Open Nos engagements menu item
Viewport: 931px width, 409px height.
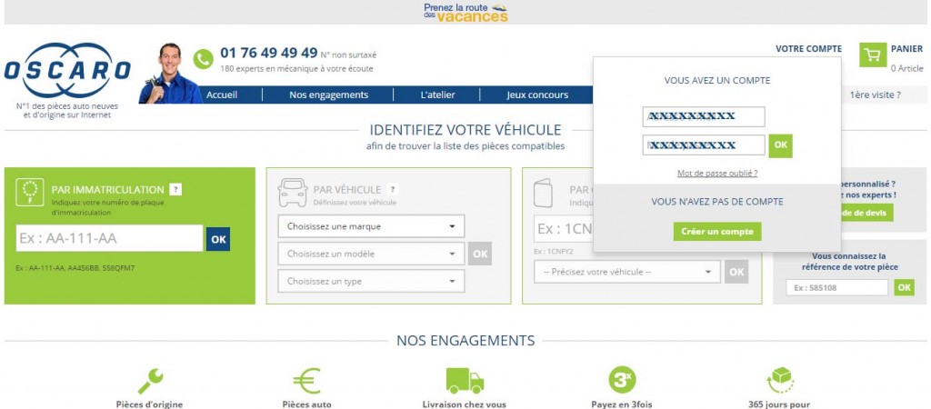[328, 95]
